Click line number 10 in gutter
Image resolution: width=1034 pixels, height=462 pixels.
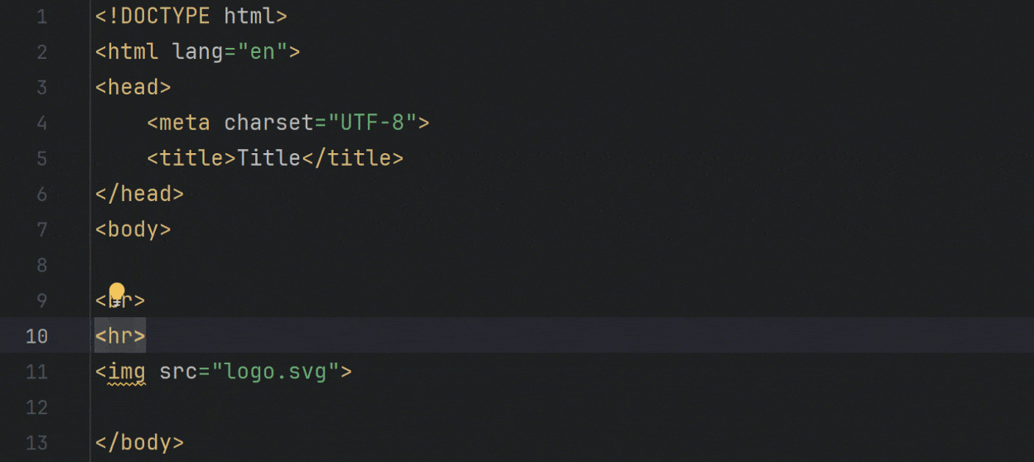[x=36, y=336]
